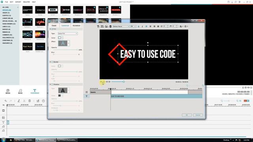The image size is (253, 142).
Task: Click the add shape icon in the dialog toolbar
Action: 102,26
